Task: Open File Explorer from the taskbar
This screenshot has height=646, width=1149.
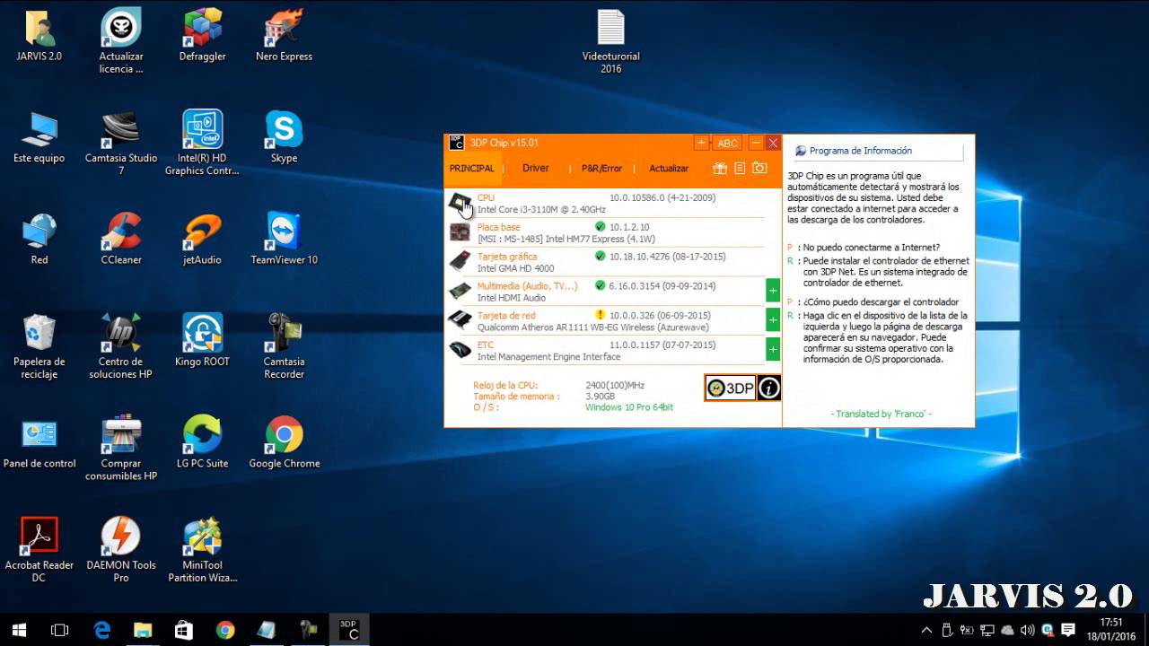Action: click(x=143, y=630)
